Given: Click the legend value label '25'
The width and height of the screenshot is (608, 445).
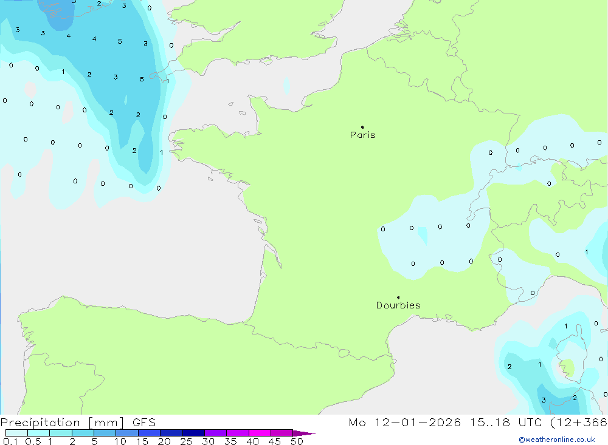Looking at the screenshot, I should click(x=186, y=441).
